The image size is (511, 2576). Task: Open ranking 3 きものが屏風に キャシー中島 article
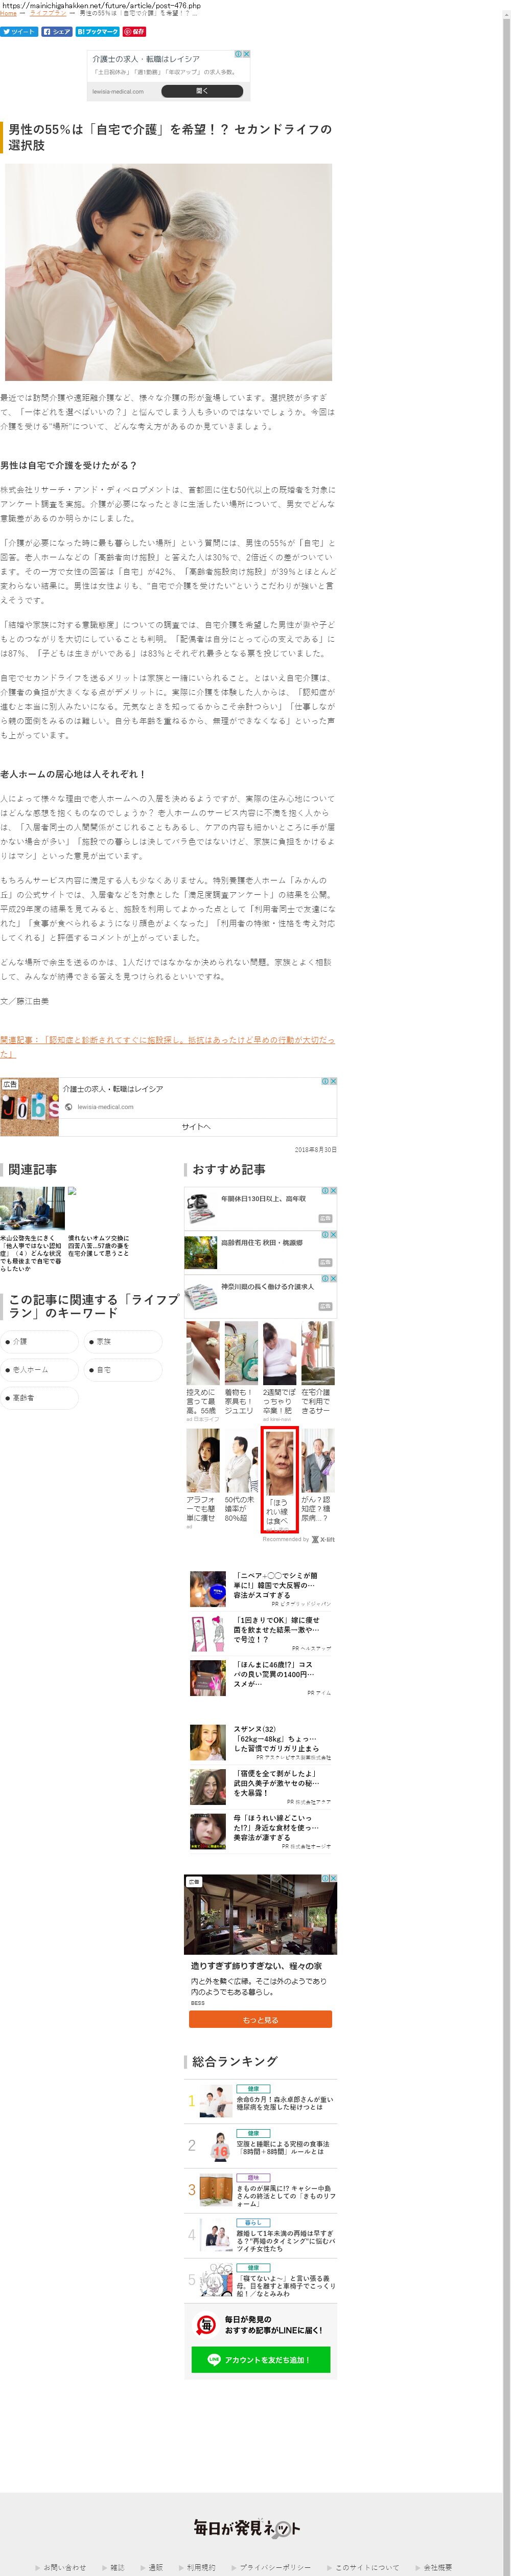(x=260, y=2189)
